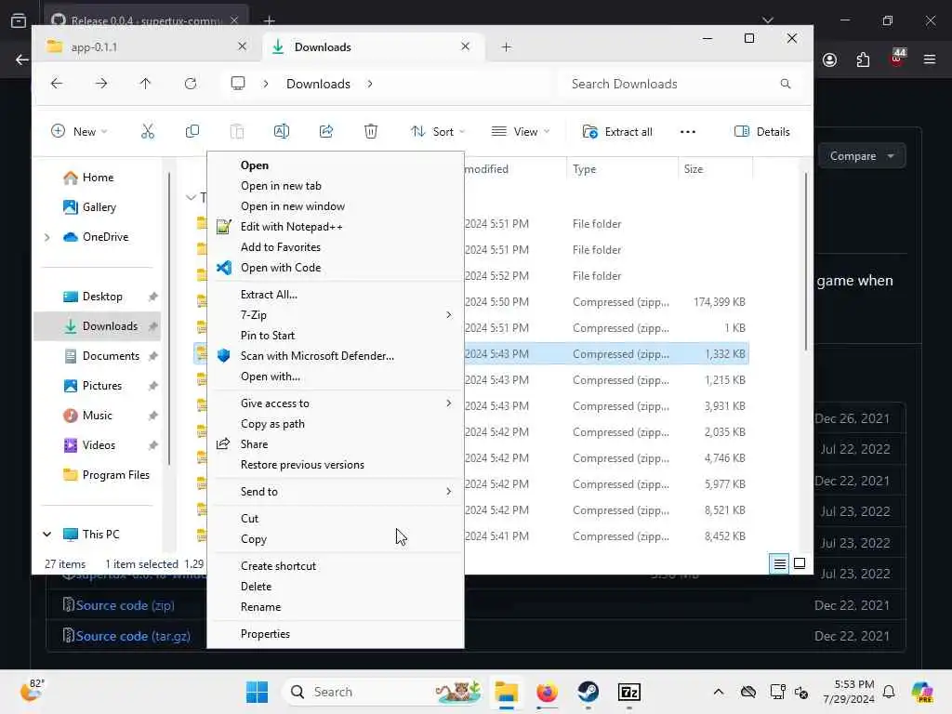Click the Refresh icon
952x714 pixels.
coord(191,84)
